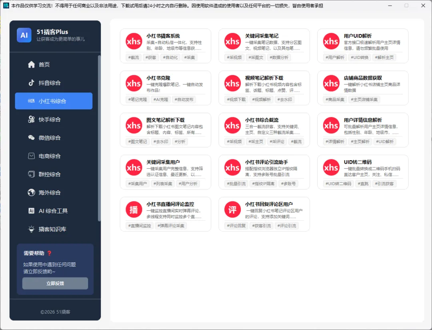The width and height of the screenshot is (432, 330).
Task: Click the 立即反馈 button
Action: point(55,284)
